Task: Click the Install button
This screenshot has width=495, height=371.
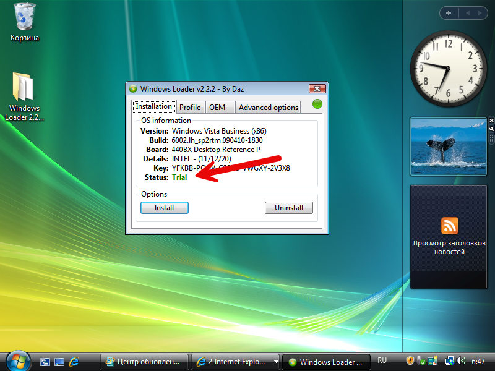Action: (165, 208)
